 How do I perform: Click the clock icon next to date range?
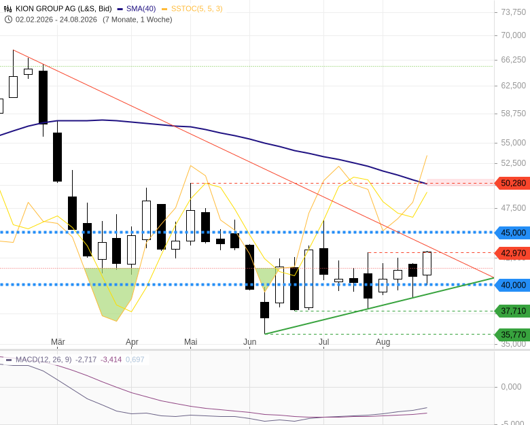pos(8,20)
